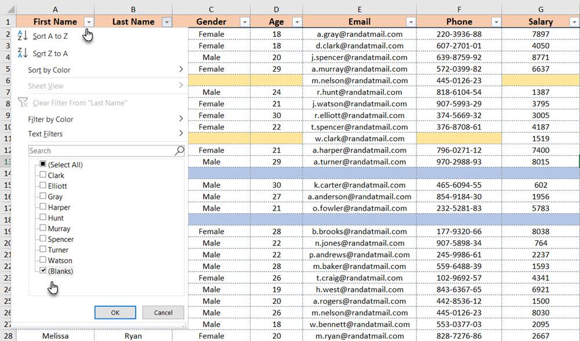Uncheck the (Blanks) checkbox

tap(43, 270)
